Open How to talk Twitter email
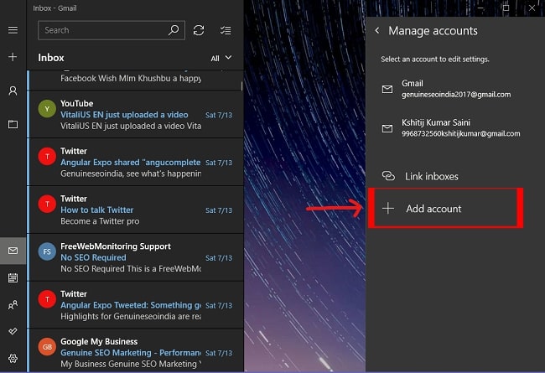 (136, 210)
